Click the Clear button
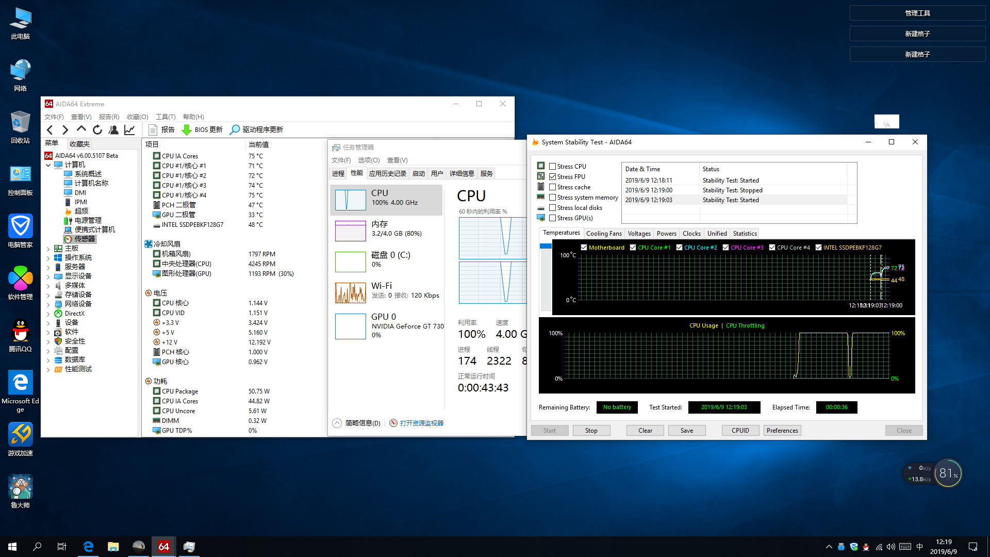 coord(646,431)
